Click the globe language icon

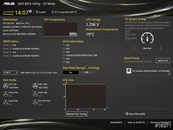pyautogui.click(x=37, y=12)
